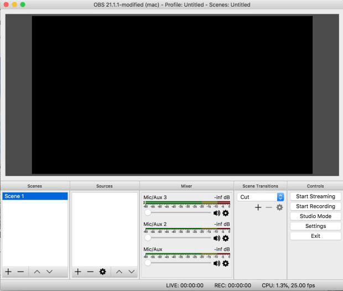Remove scene transition with minus icon
The width and height of the screenshot is (343, 291).
point(269,207)
